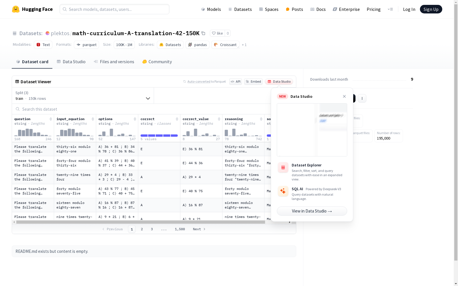Switch to the Dataset card tab
This screenshot has height=286, width=458.
32,62
